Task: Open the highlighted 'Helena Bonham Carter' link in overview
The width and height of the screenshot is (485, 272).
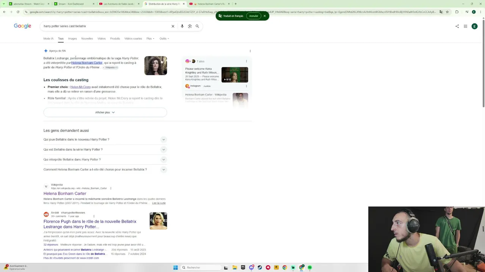Action: point(87,63)
